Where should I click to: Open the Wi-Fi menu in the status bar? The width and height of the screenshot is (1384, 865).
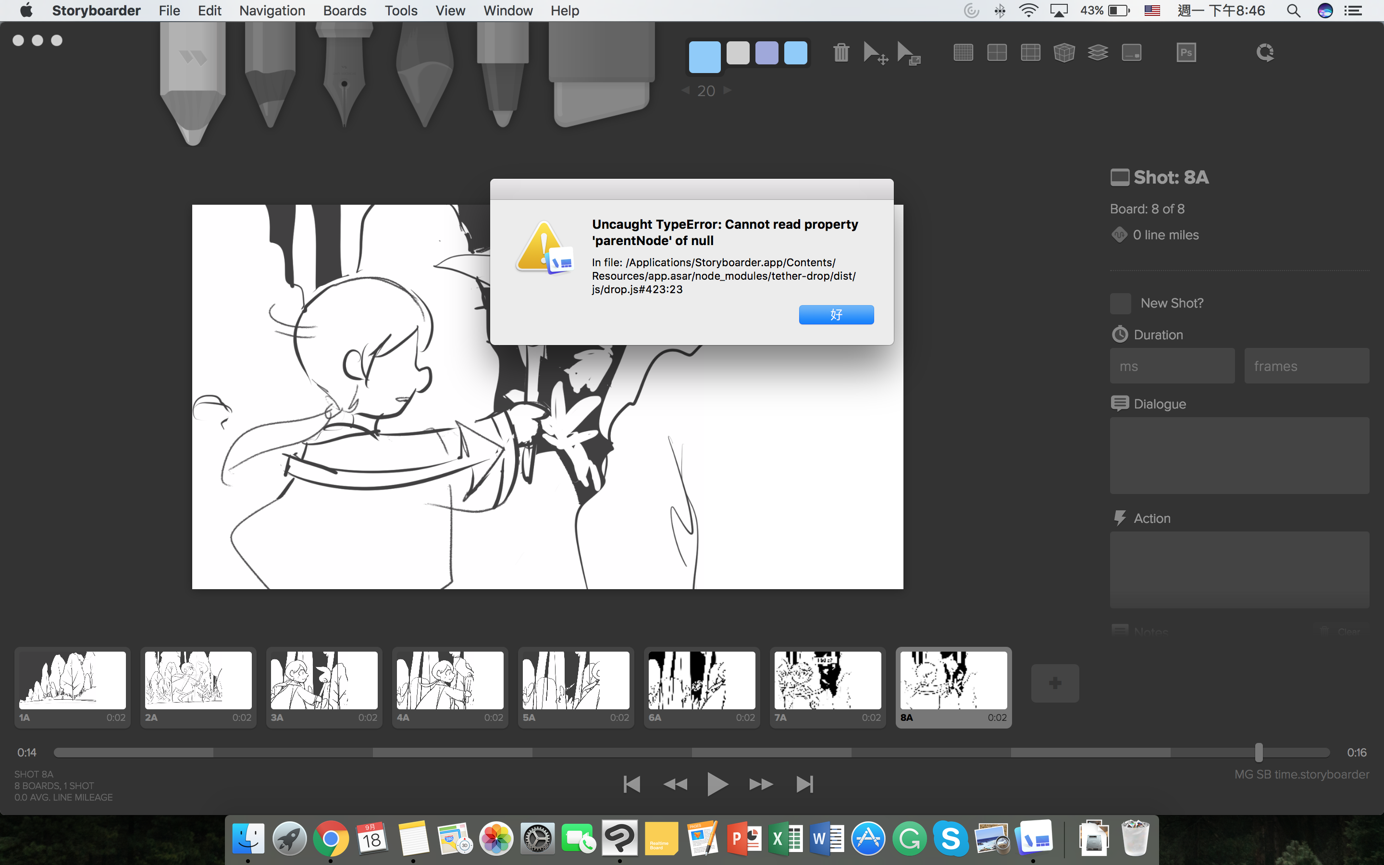[x=1028, y=10]
